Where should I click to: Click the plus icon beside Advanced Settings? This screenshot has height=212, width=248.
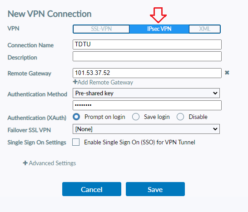pos(25,163)
